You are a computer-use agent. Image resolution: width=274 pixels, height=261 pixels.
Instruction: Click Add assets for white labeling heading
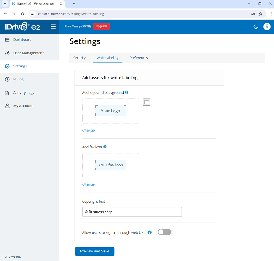click(110, 78)
